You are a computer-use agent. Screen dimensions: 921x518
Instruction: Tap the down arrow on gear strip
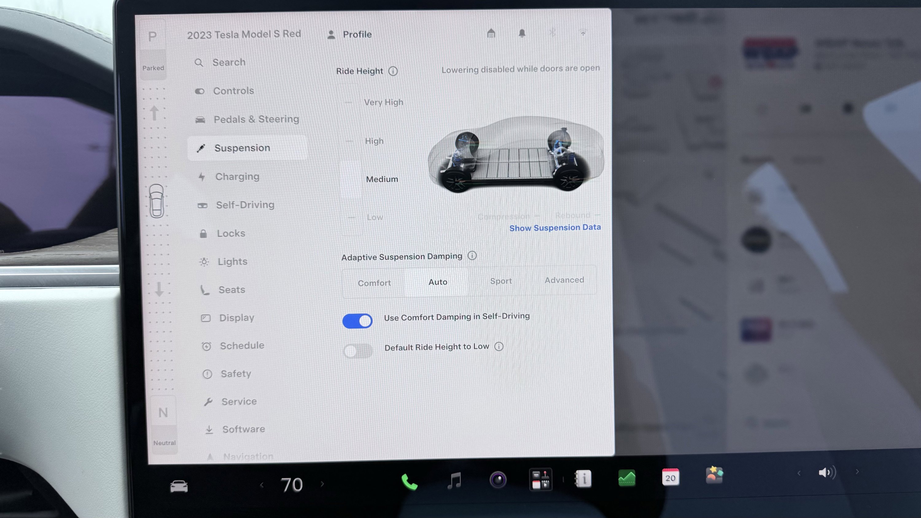(x=159, y=289)
